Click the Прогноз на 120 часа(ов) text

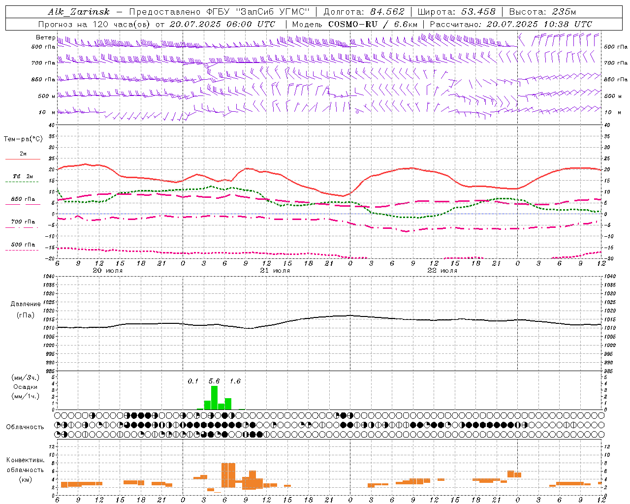pos(94,24)
